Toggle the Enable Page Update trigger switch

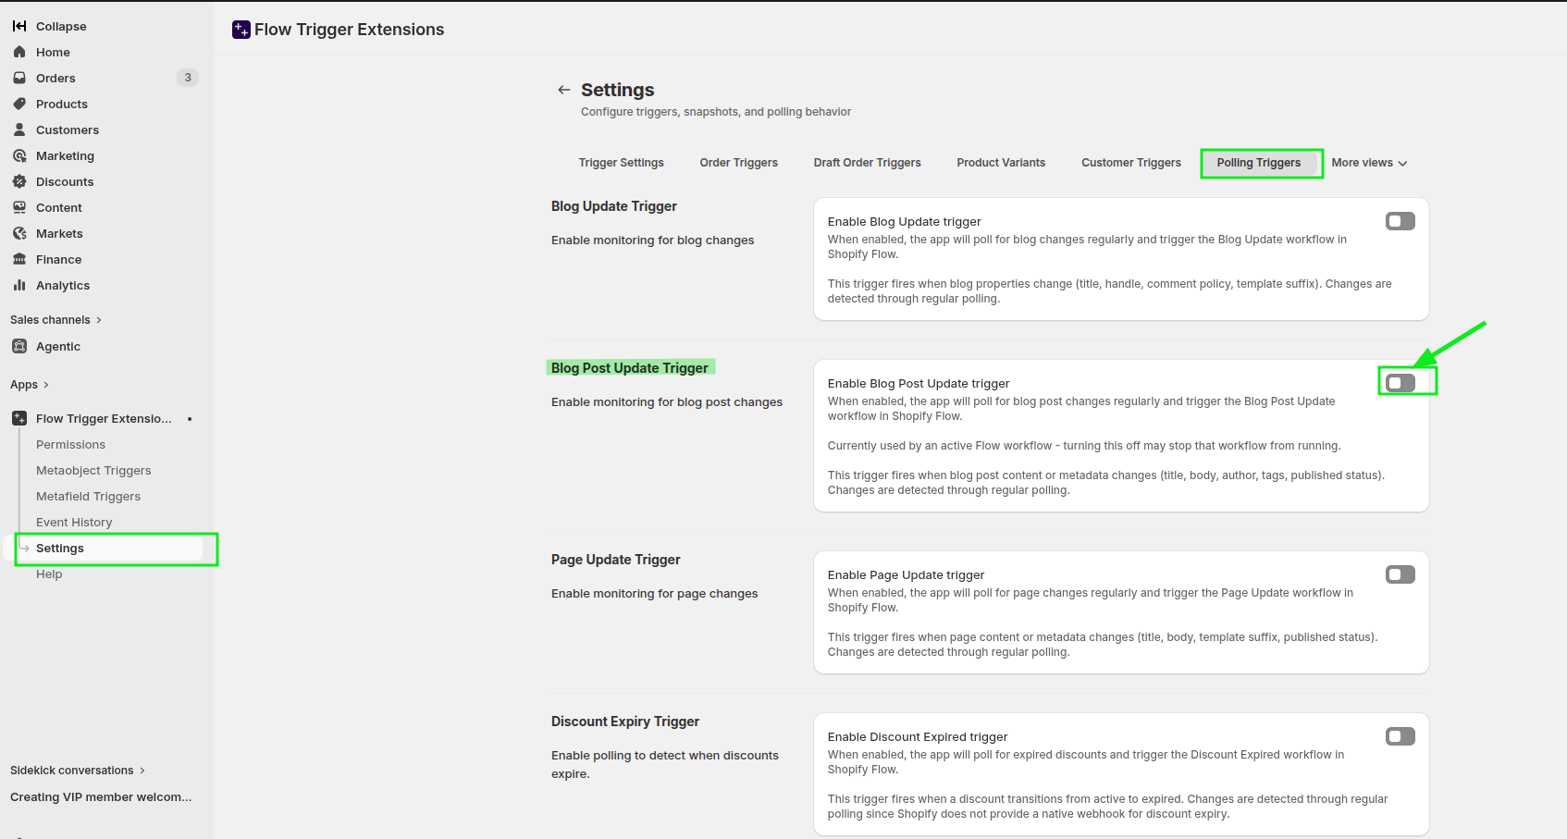[x=1400, y=574]
